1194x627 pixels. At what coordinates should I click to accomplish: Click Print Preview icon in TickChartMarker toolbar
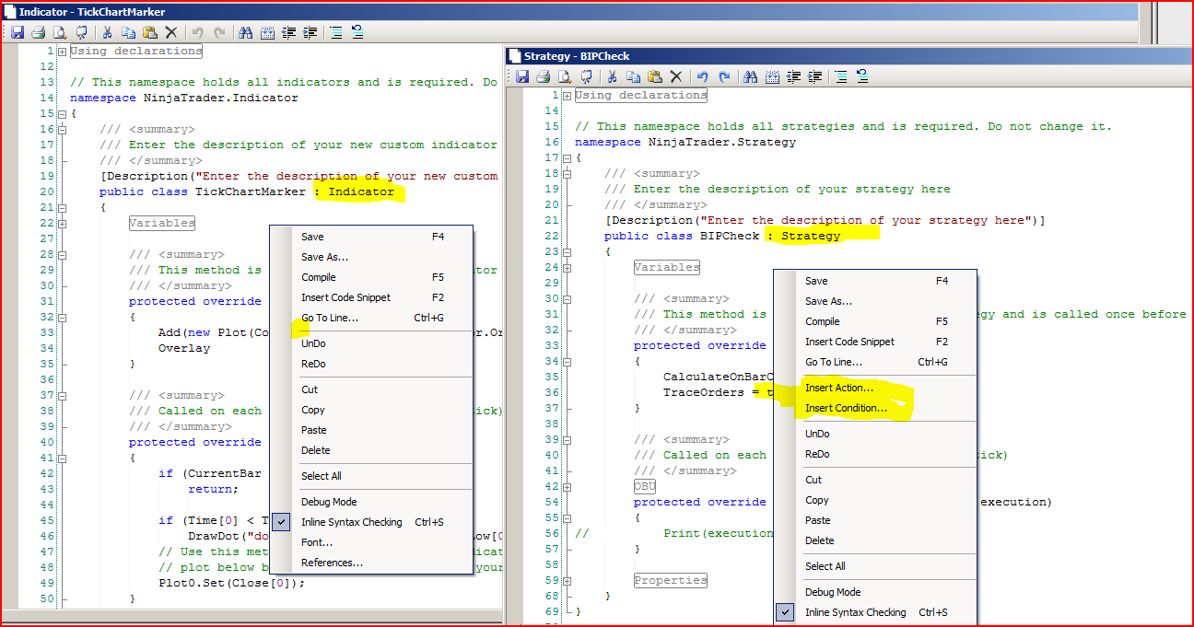(61, 32)
